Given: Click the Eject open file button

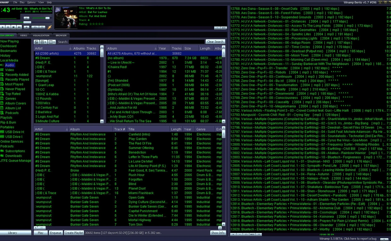Looking at the screenshot, I should (26, 27).
